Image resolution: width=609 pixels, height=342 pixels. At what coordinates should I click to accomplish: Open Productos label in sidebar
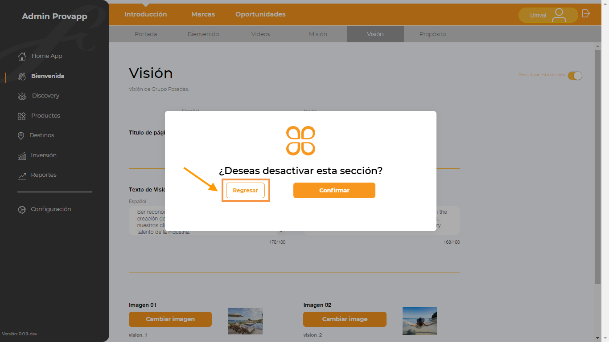45,116
